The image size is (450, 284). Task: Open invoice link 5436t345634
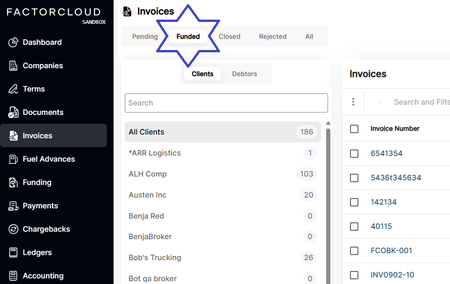coord(396,177)
